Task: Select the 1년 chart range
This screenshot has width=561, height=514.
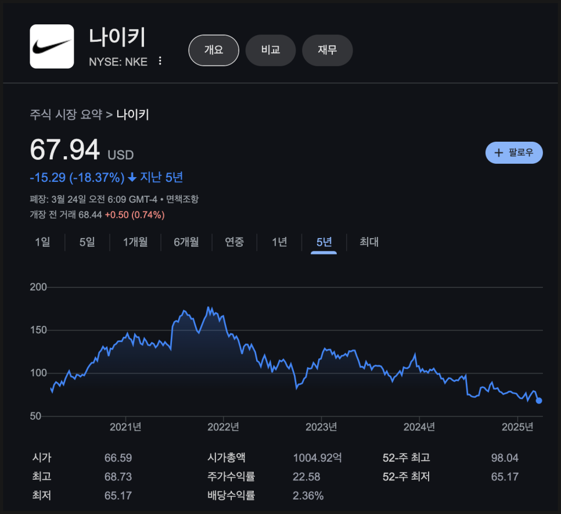Action: pyautogui.click(x=279, y=242)
